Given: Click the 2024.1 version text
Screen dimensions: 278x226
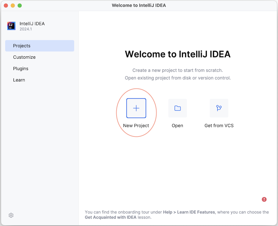Looking at the screenshot, I should 26,29.
